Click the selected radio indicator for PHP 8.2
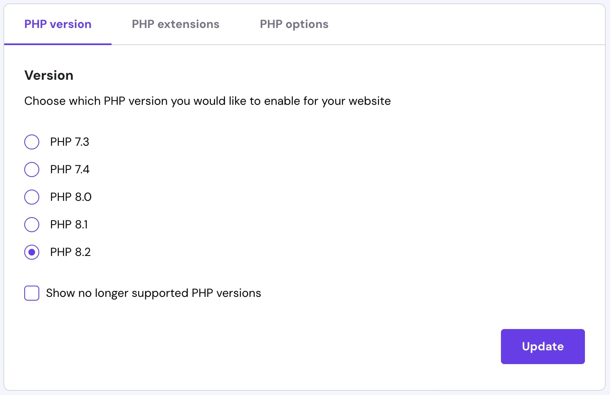This screenshot has width=610, height=395. (32, 252)
